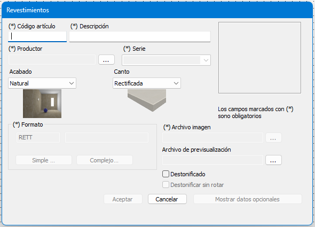Click the Canto tile edge preview image
Screen dimensions: 315x227
click(x=147, y=100)
